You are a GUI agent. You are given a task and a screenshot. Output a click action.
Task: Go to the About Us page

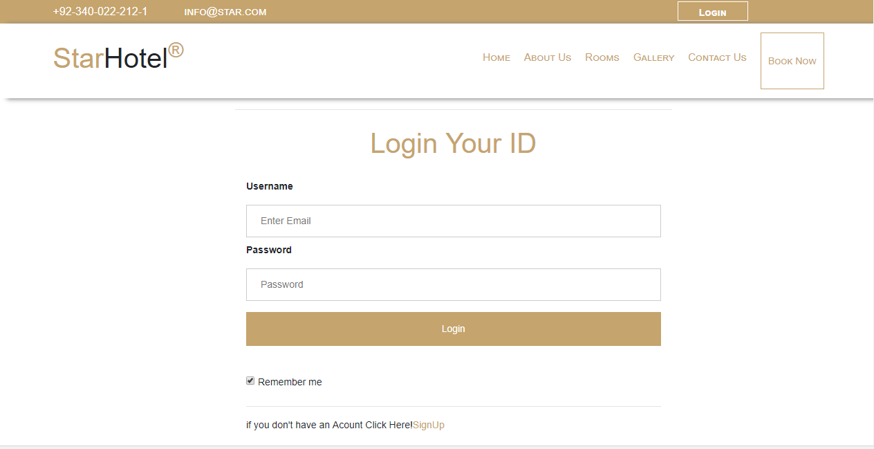click(547, 57)
